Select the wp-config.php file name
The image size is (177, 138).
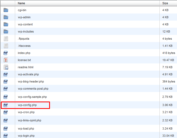(x=27, y=105)
